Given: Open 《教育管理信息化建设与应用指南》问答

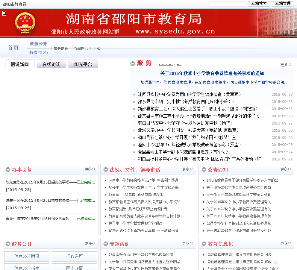Looking at the screenshot, I should point(239,254).
